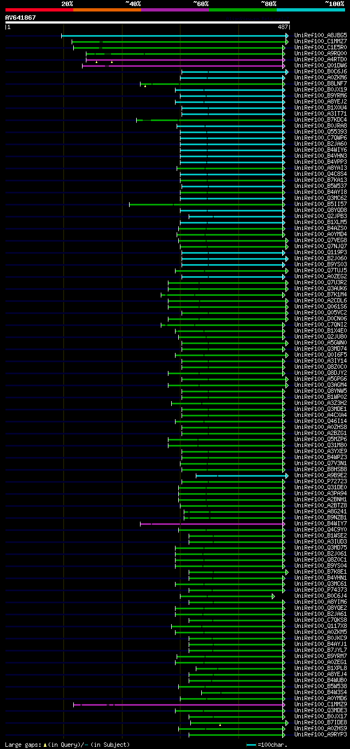The height and width of the screenshot is (749, 350).
Task: Open hit UniRef100_A9RQ00
Action: click(320, 54)
